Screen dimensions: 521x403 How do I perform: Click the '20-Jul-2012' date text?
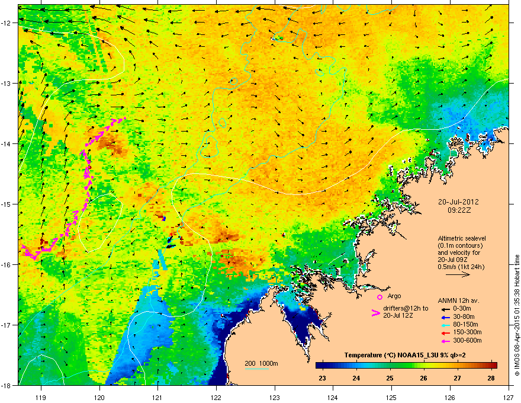458,202
